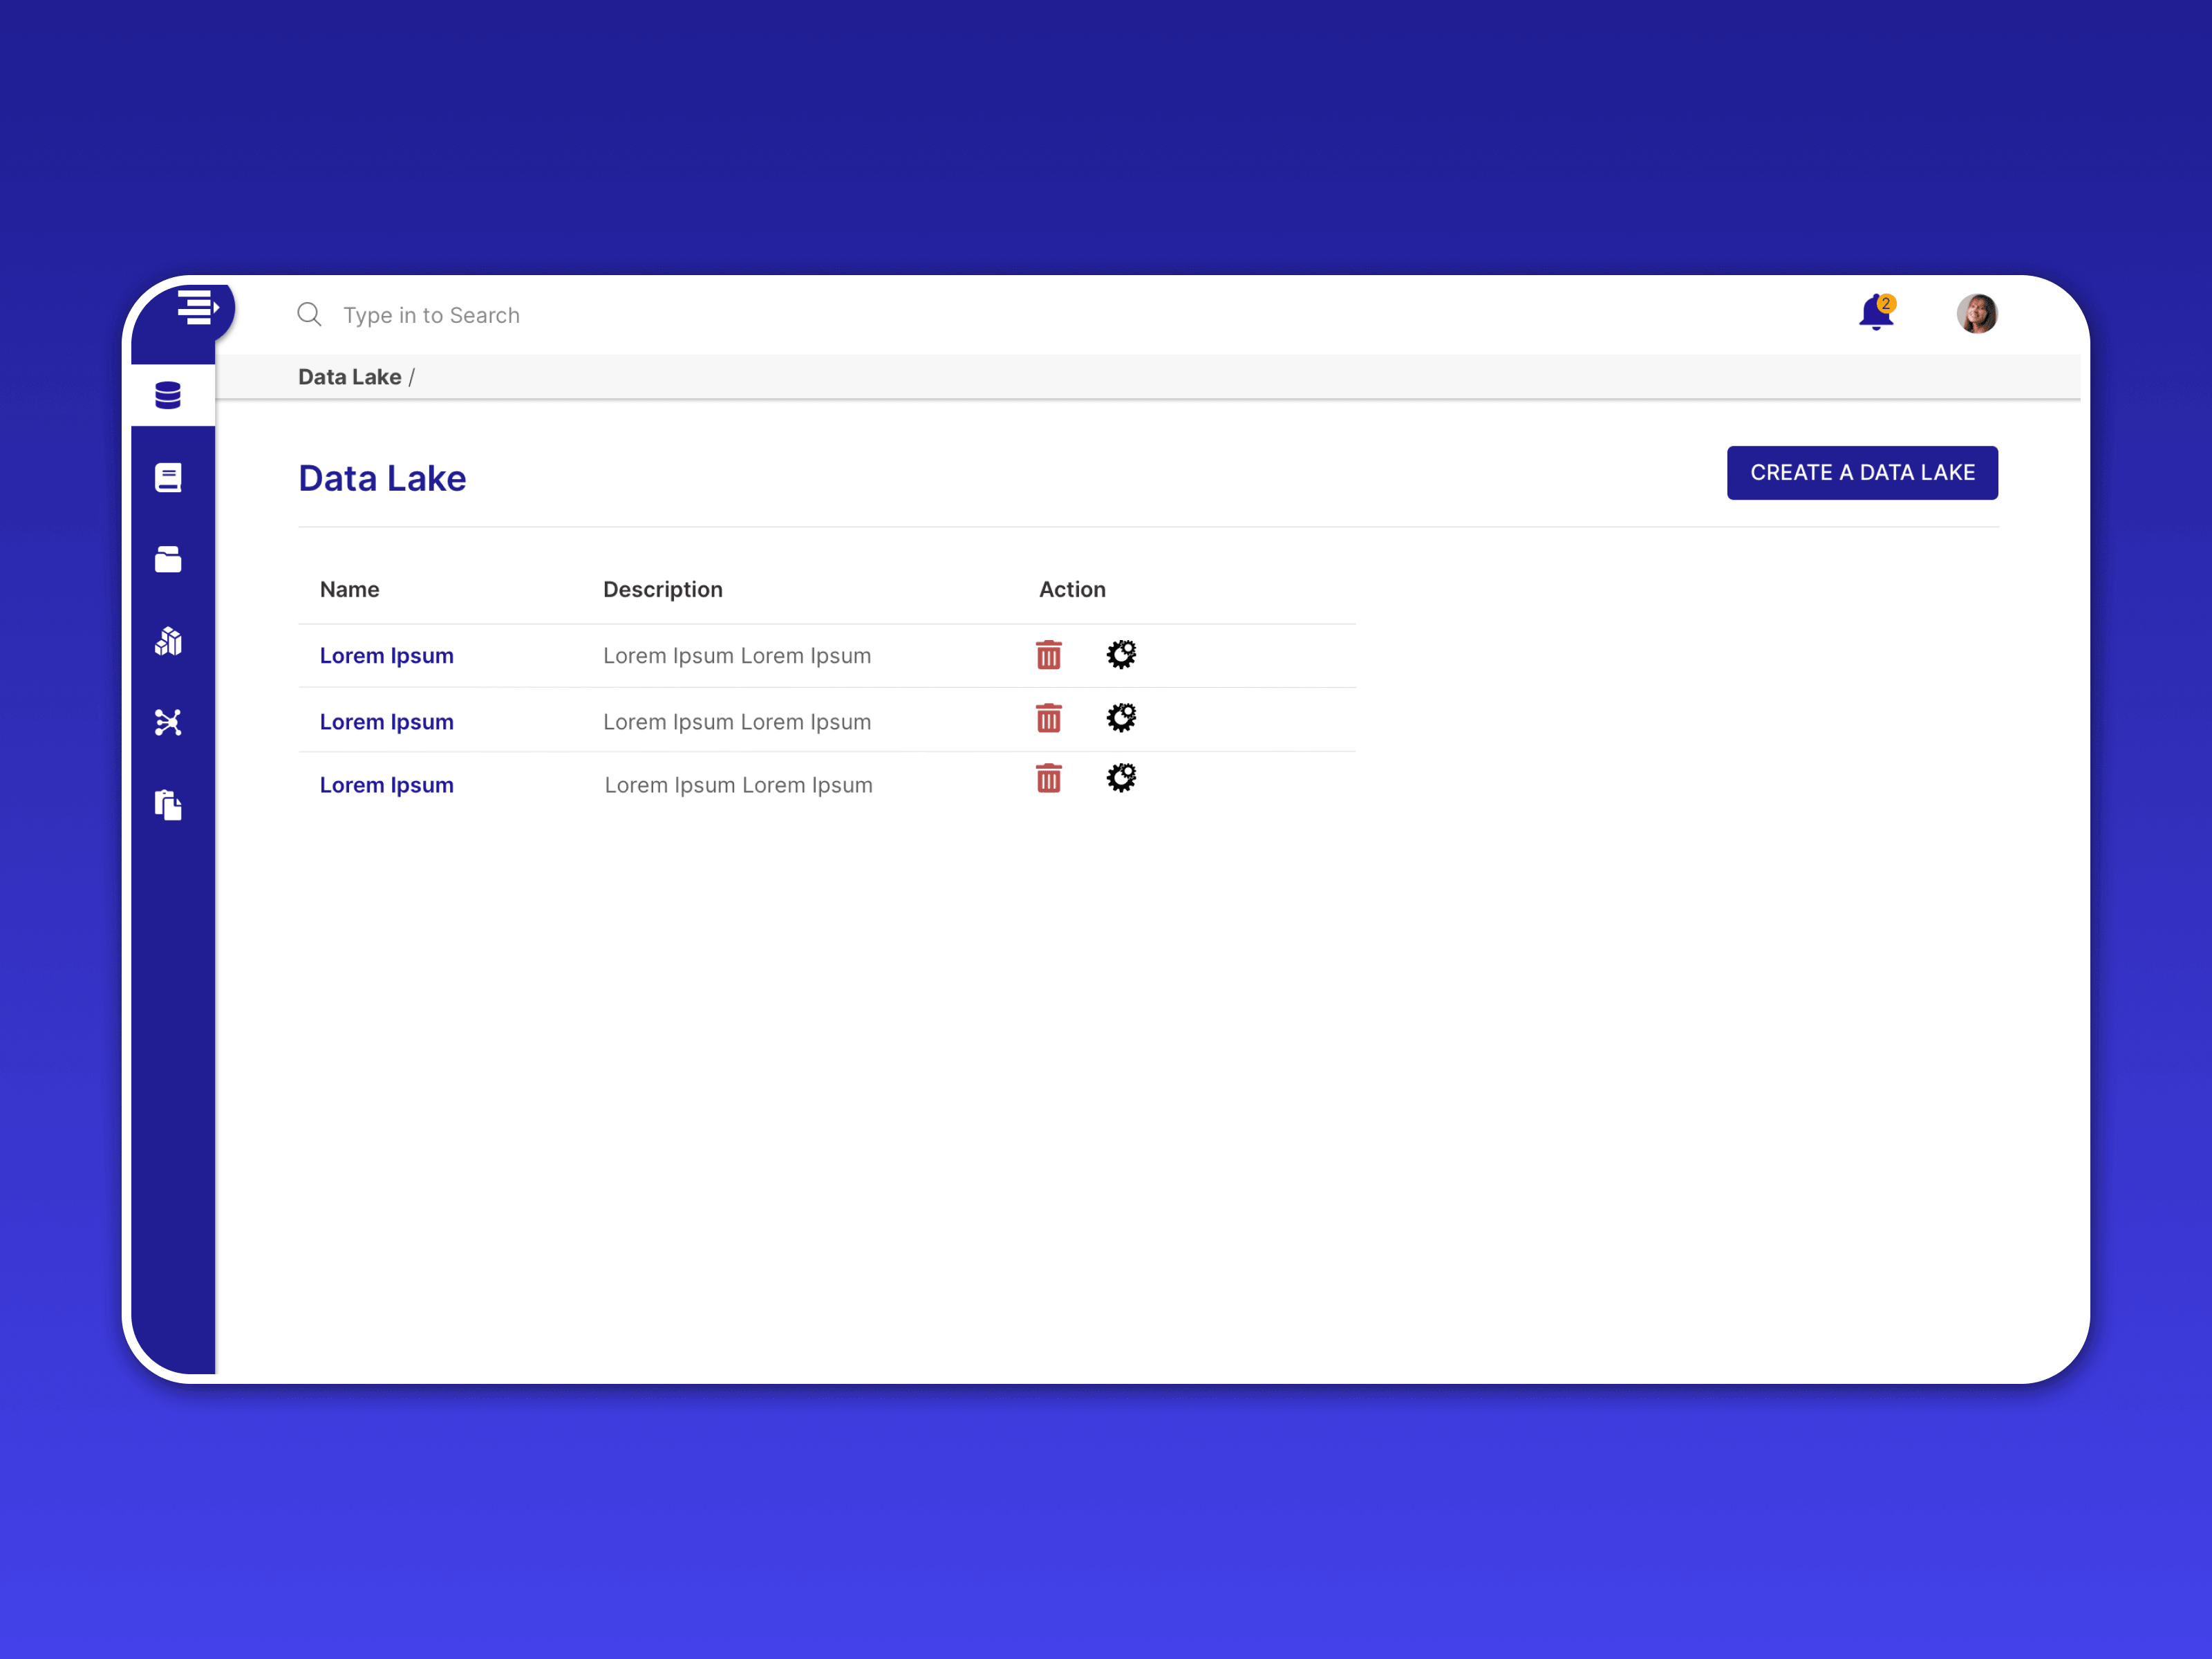Click the Data Lake breadcrumb
Screen dimensions: 2212x1659
(349, 377)
